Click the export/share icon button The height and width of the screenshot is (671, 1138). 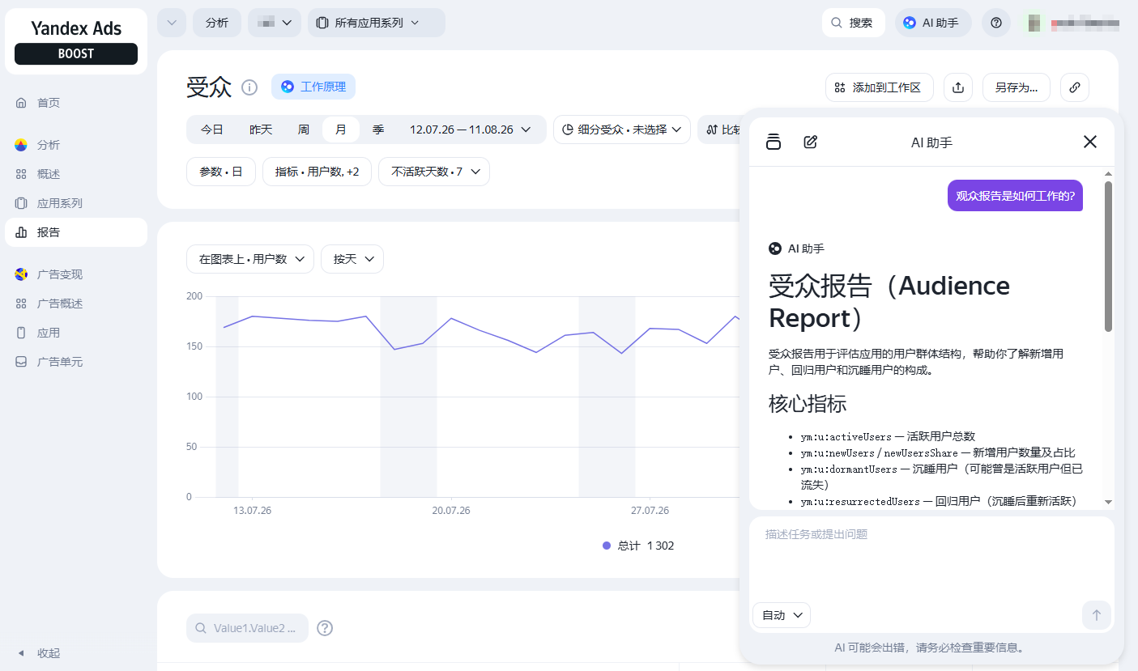coord(958,87)
